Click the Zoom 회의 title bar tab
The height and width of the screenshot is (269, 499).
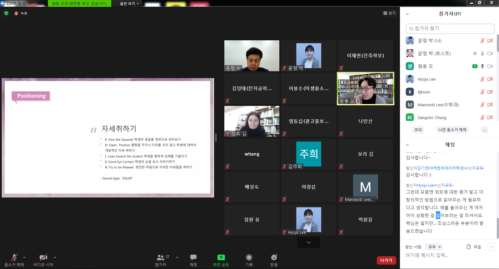click(x=13, y=3)
